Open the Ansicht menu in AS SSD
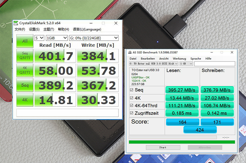Screen dimensions: 246x163 pyautogui.click(x=164, y=59)
